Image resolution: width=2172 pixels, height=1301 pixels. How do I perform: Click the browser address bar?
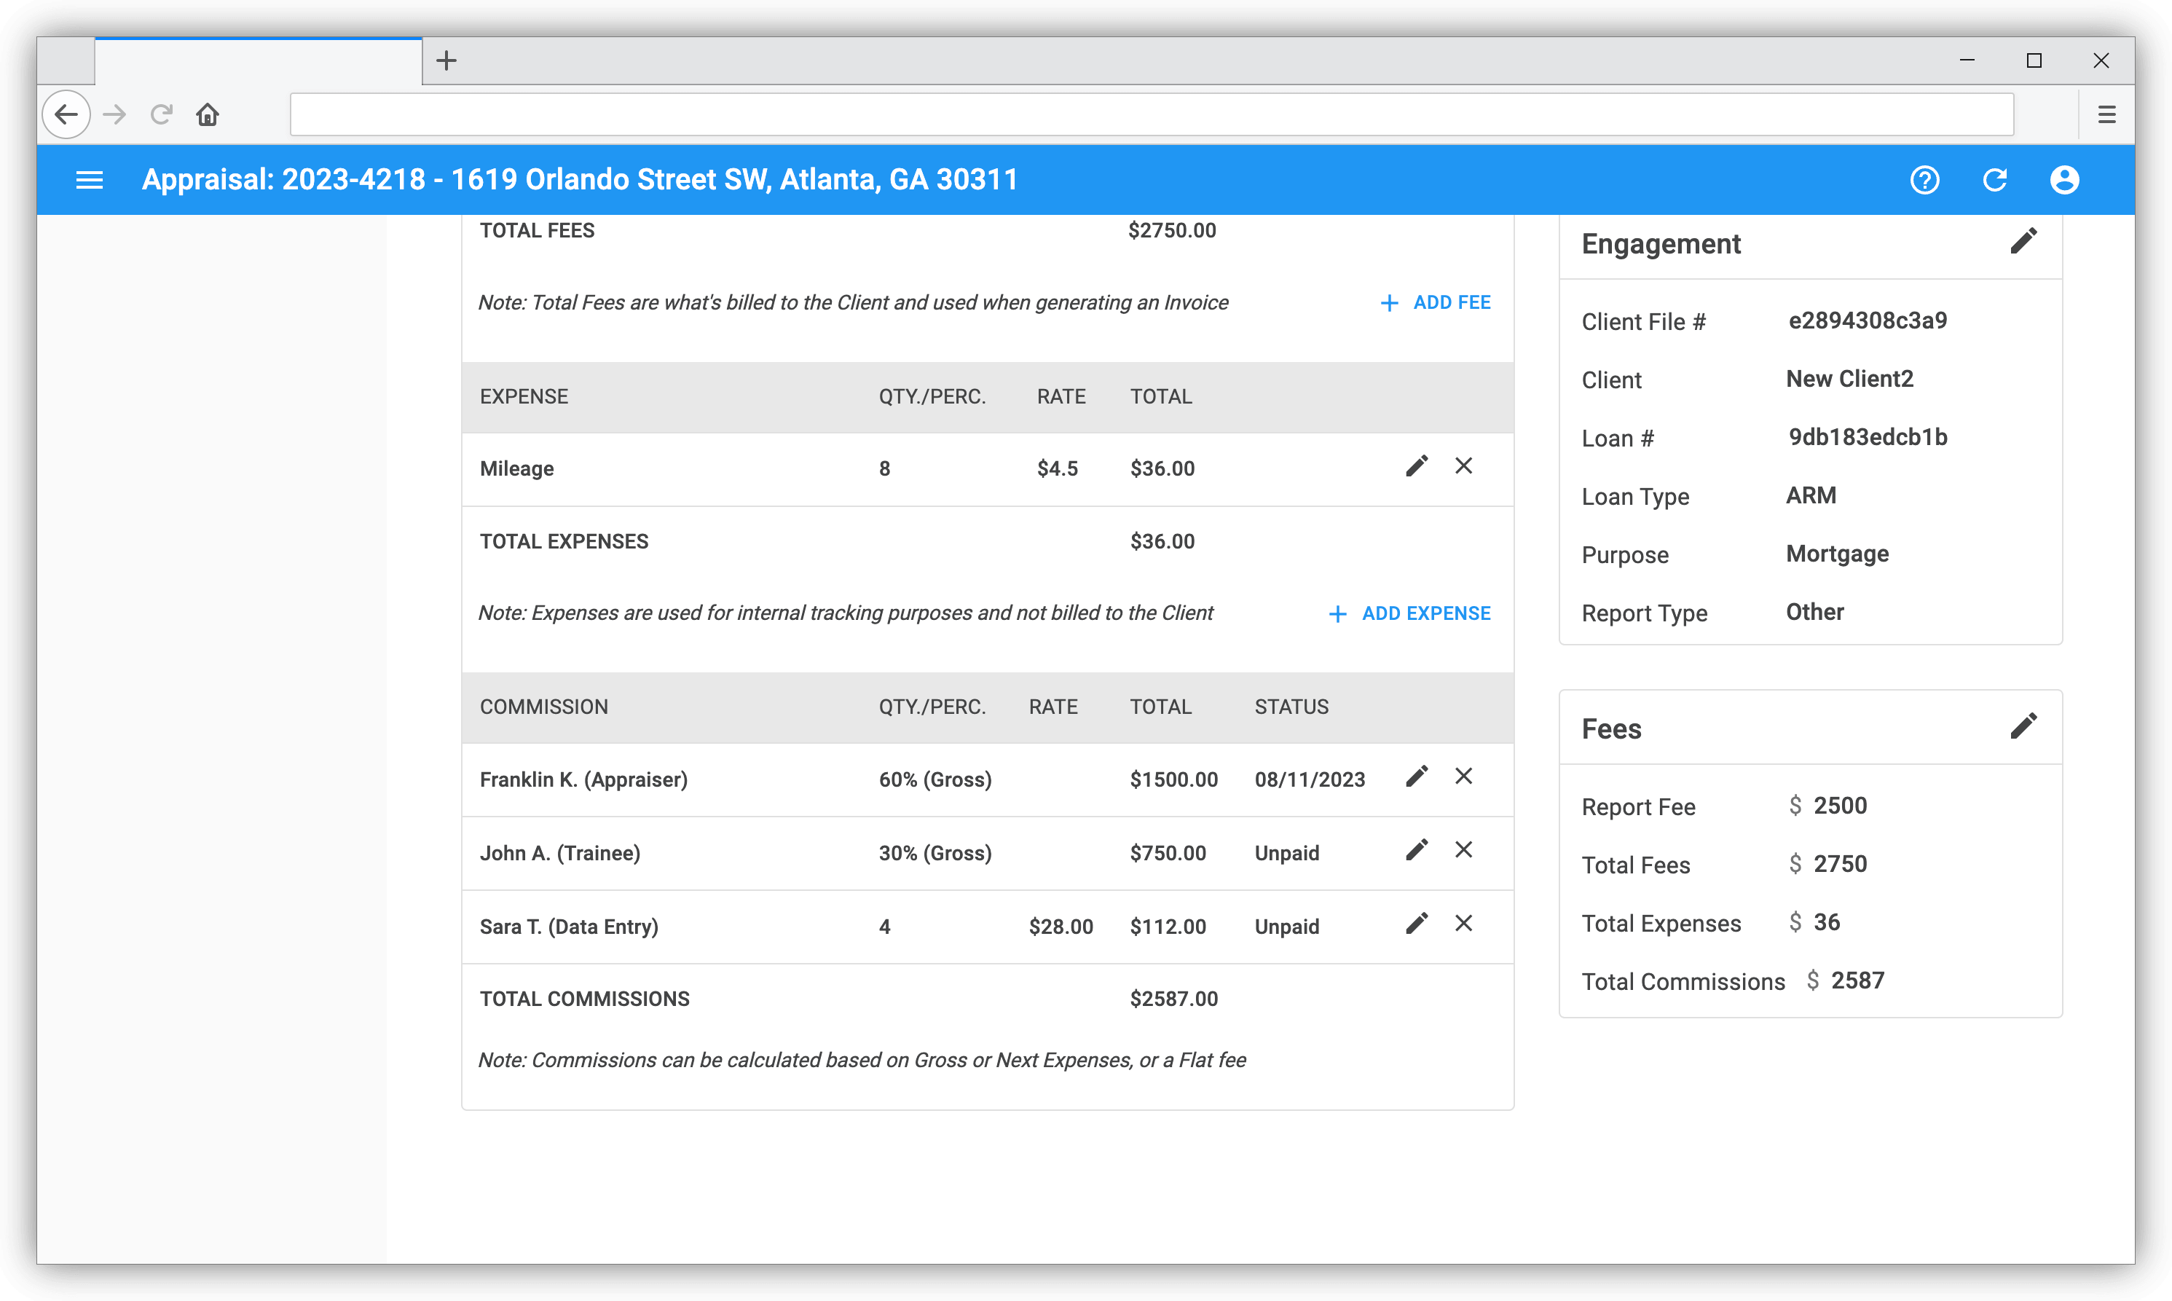(1151, 115)
